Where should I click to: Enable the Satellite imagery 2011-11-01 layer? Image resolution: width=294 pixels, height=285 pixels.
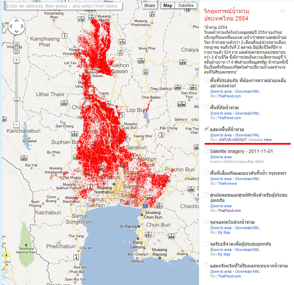pos(206,151)
